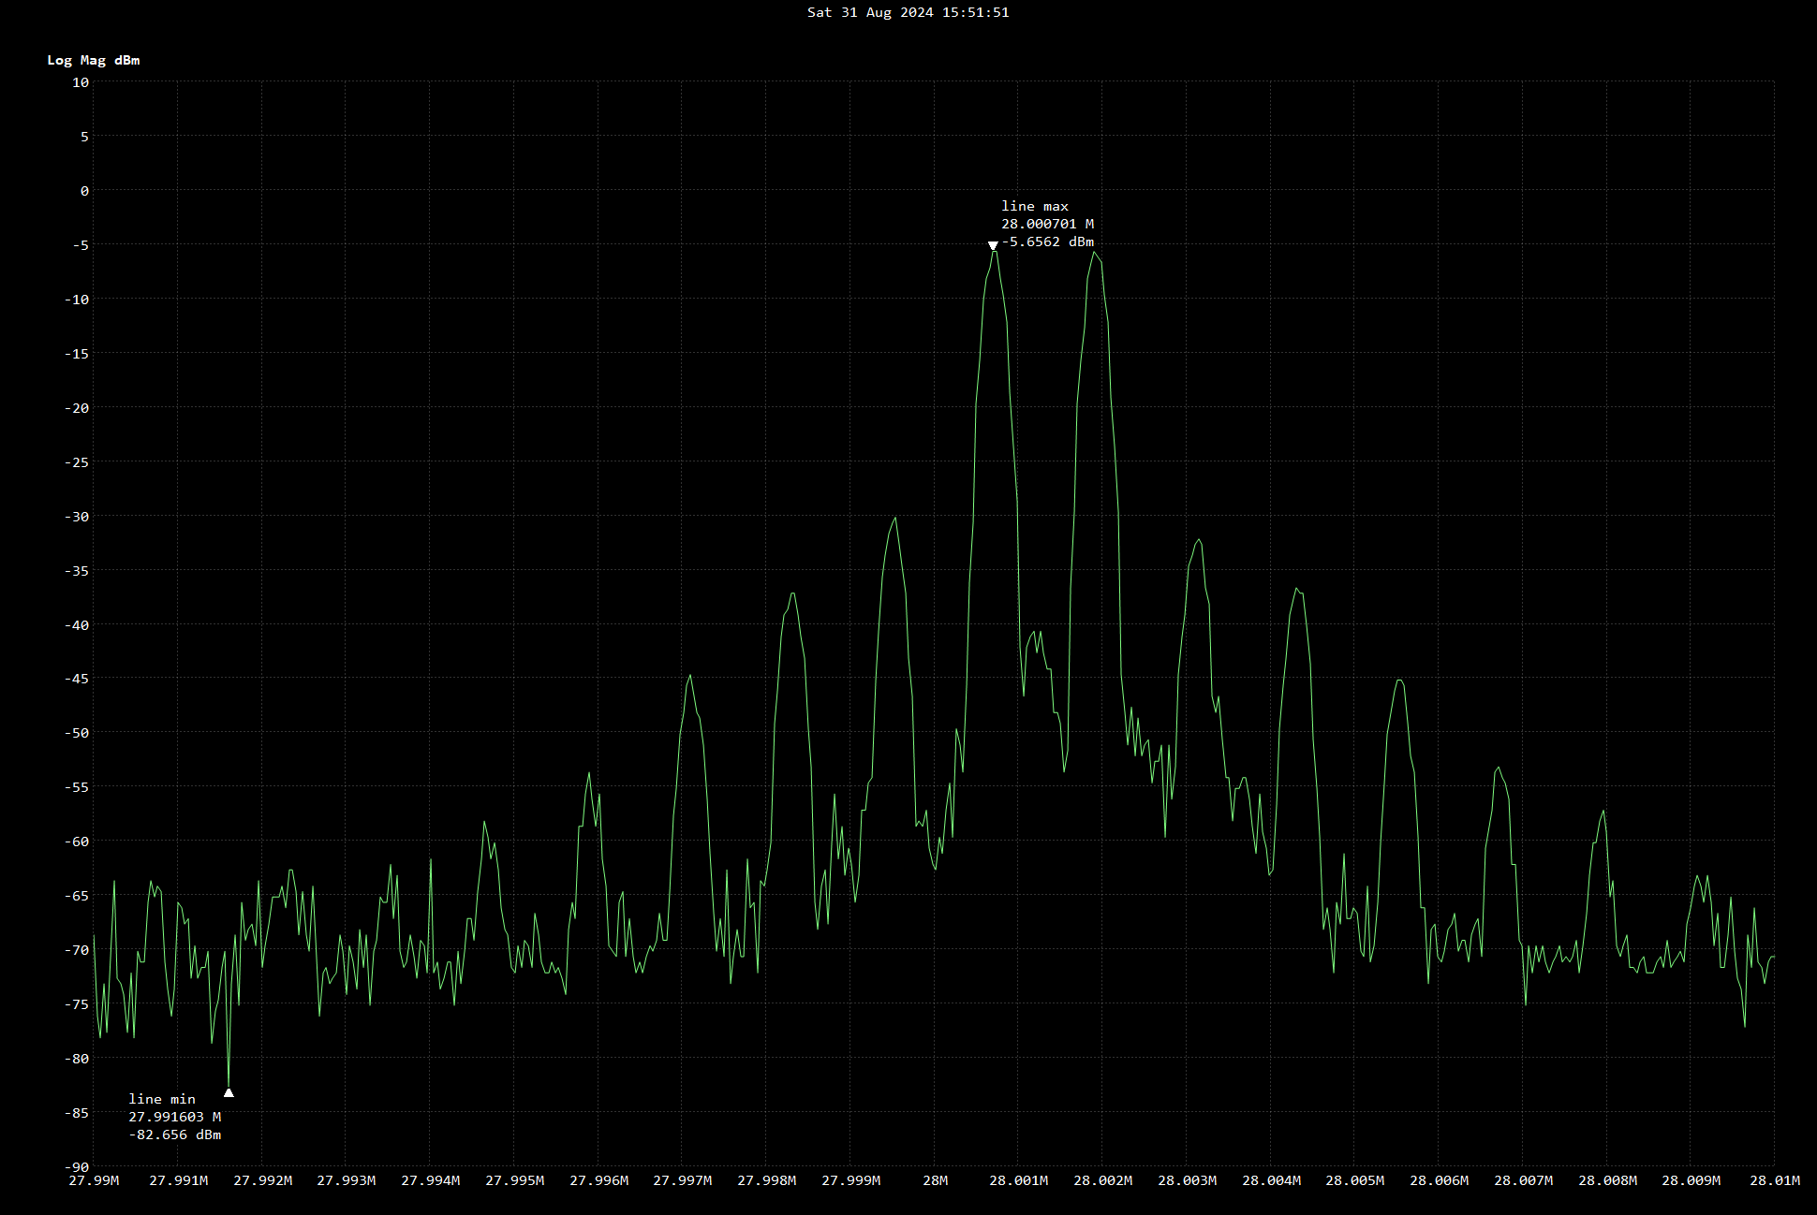The height and width of the screenshot is (1215, 1817).
Task: Click the 28.01M x-axis end label
Action: click(x=1774, y=1180)
